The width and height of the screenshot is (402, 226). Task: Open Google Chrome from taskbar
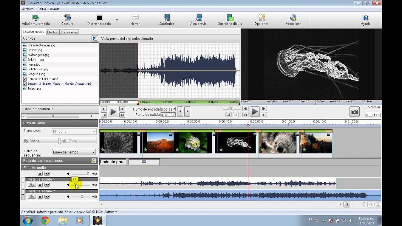pos(45,220)
